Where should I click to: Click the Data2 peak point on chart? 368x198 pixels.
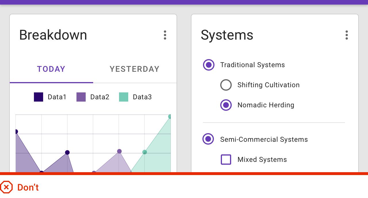pos(119,151)
